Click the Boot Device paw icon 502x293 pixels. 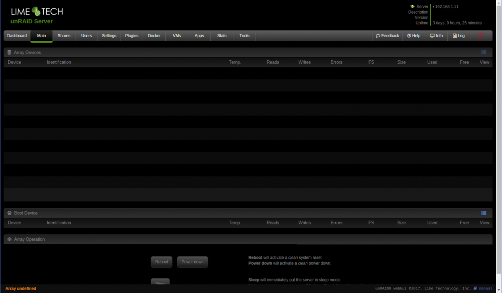click(x=9, y=213)
